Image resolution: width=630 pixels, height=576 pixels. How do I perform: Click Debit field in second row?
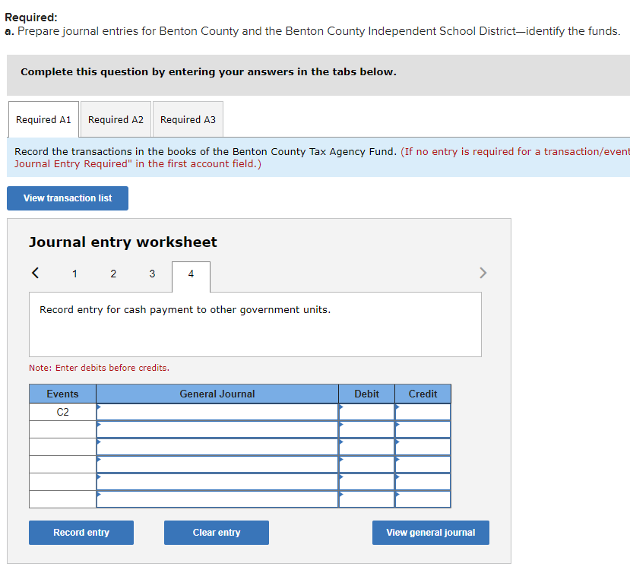tap(367, 429)
